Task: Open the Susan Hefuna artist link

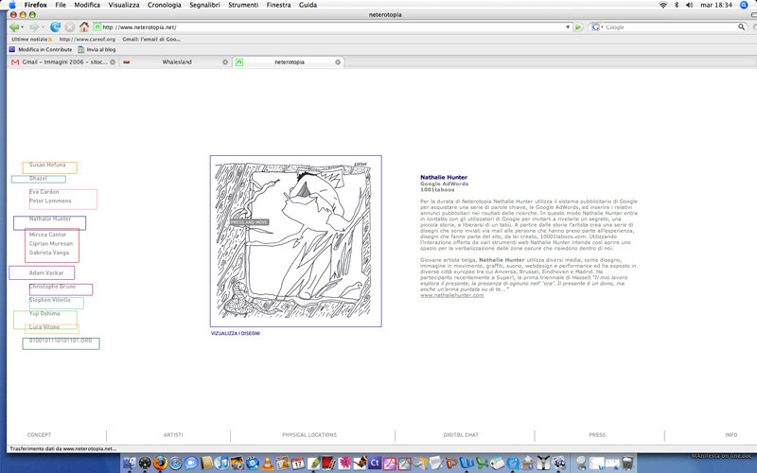Action: 47,165
